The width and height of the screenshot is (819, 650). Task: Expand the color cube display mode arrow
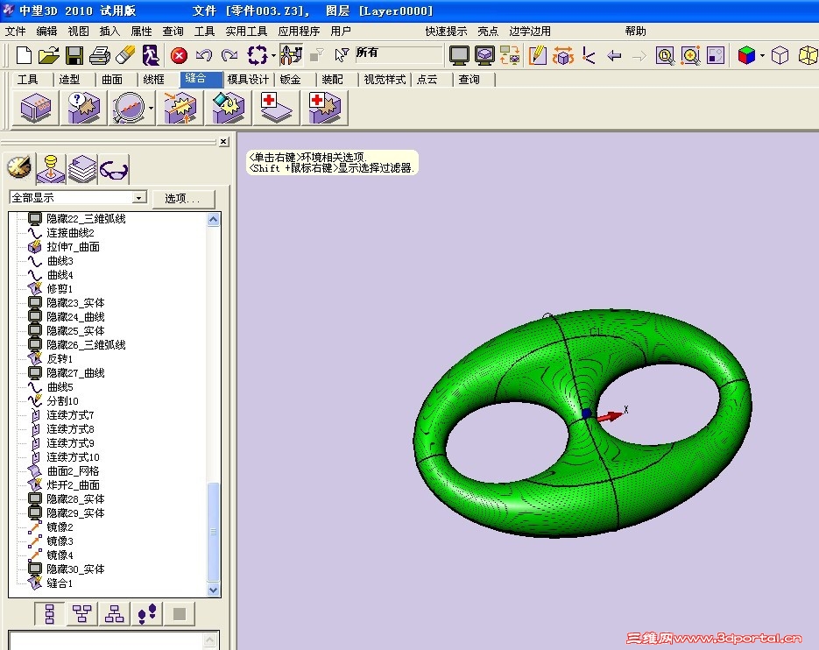click(762, 56)
